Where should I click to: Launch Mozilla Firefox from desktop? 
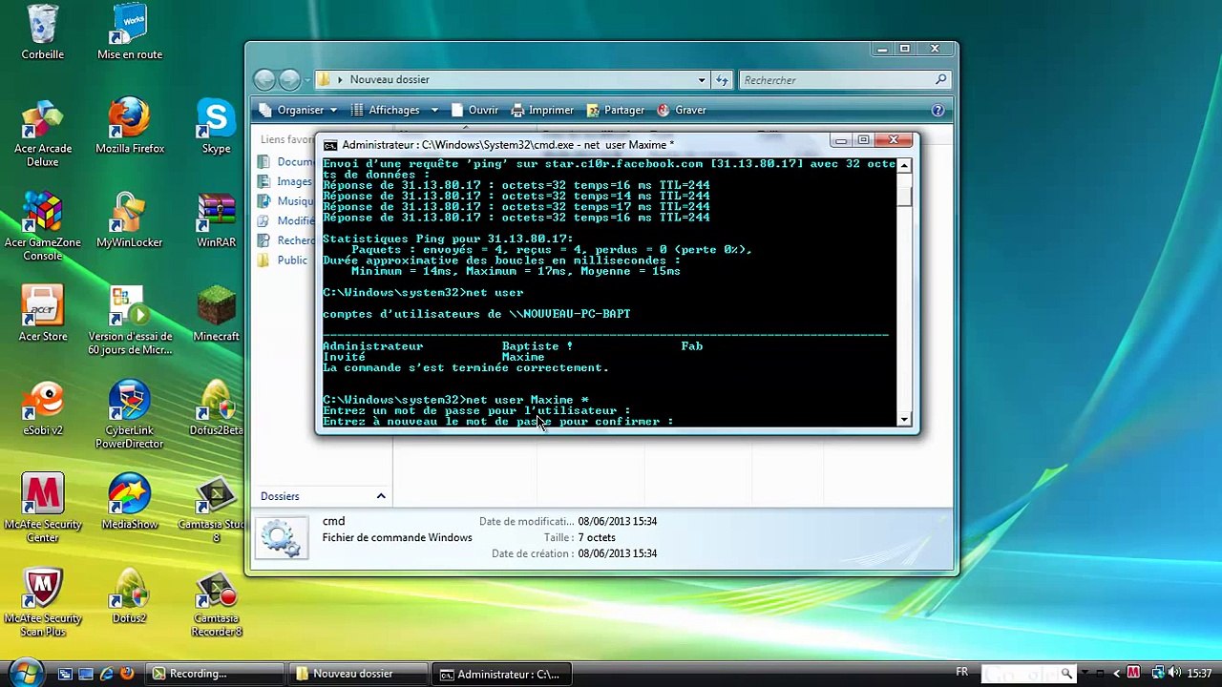(x=130, y=126)
